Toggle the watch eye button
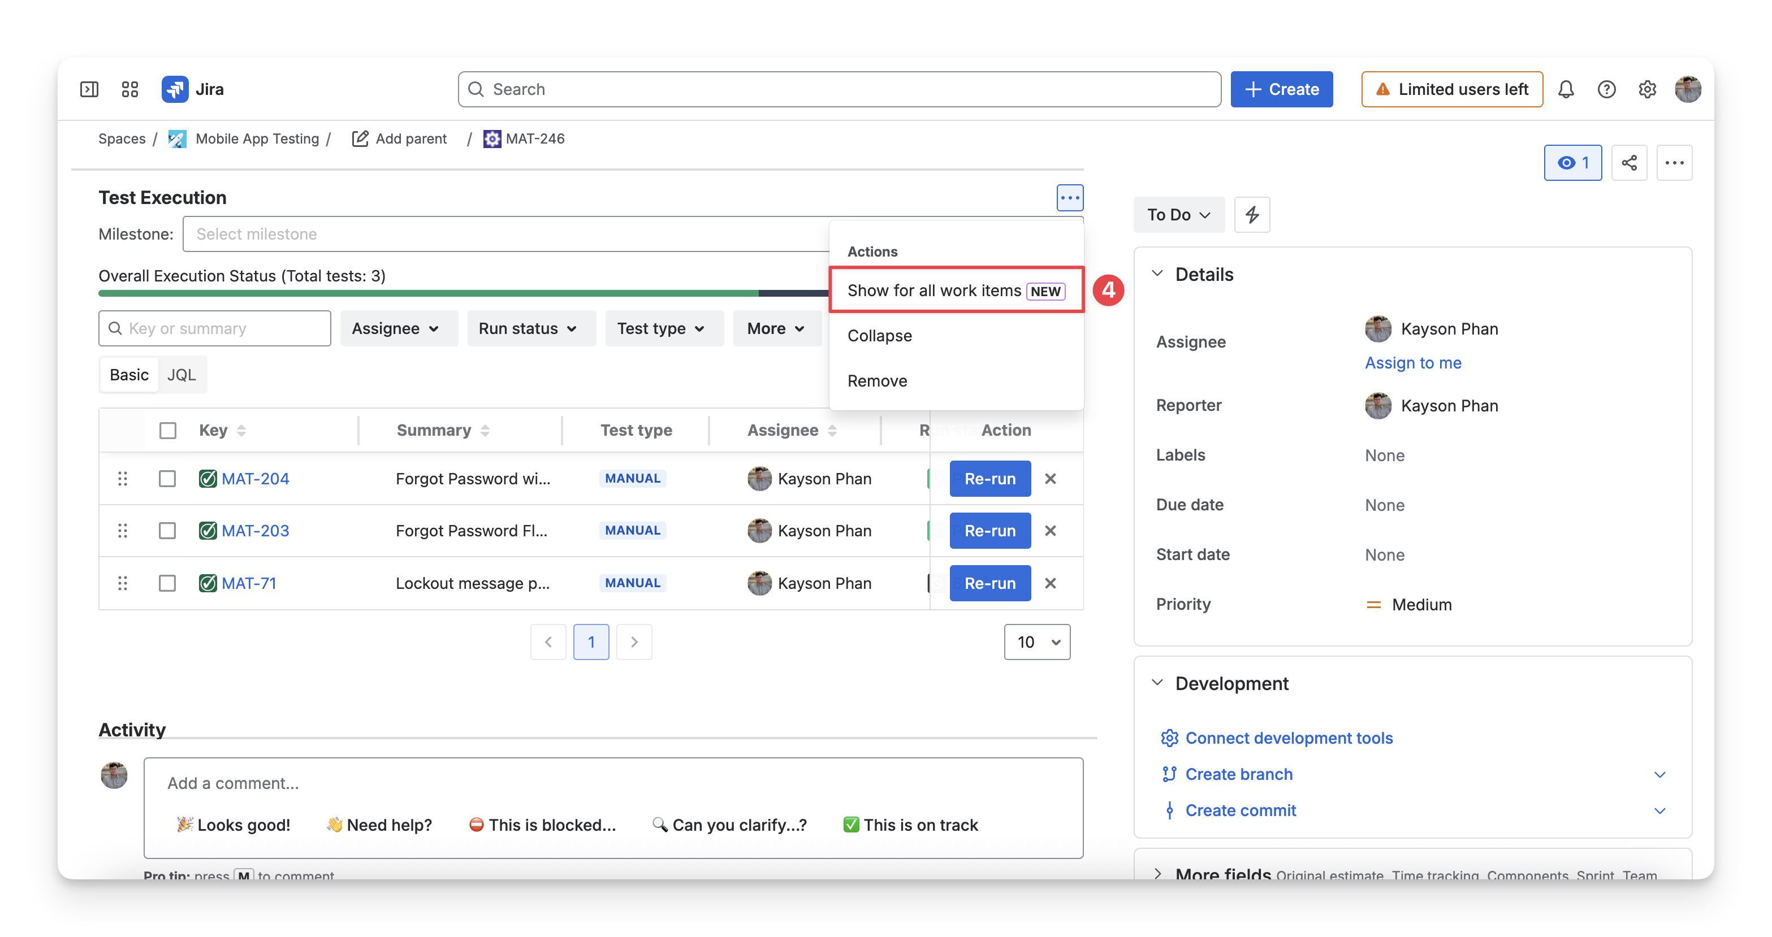The image size is (1772, 937). click(1572, 163)
